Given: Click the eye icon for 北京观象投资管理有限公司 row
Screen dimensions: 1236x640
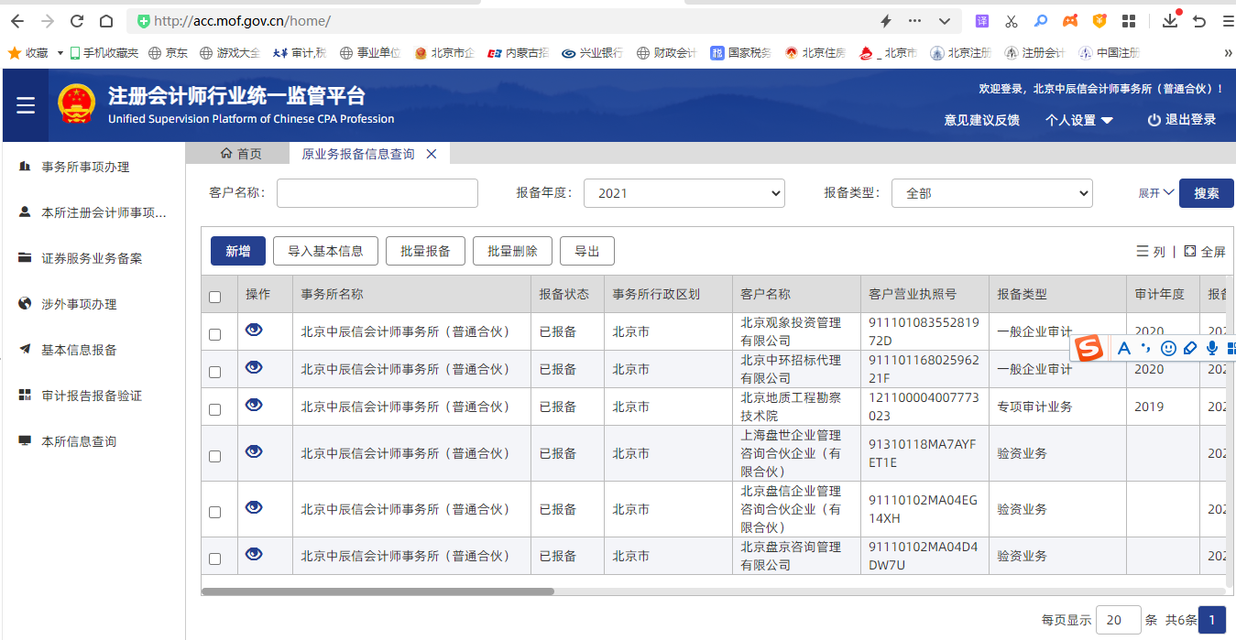Looking at the screenshot, I should click(254, 330).
